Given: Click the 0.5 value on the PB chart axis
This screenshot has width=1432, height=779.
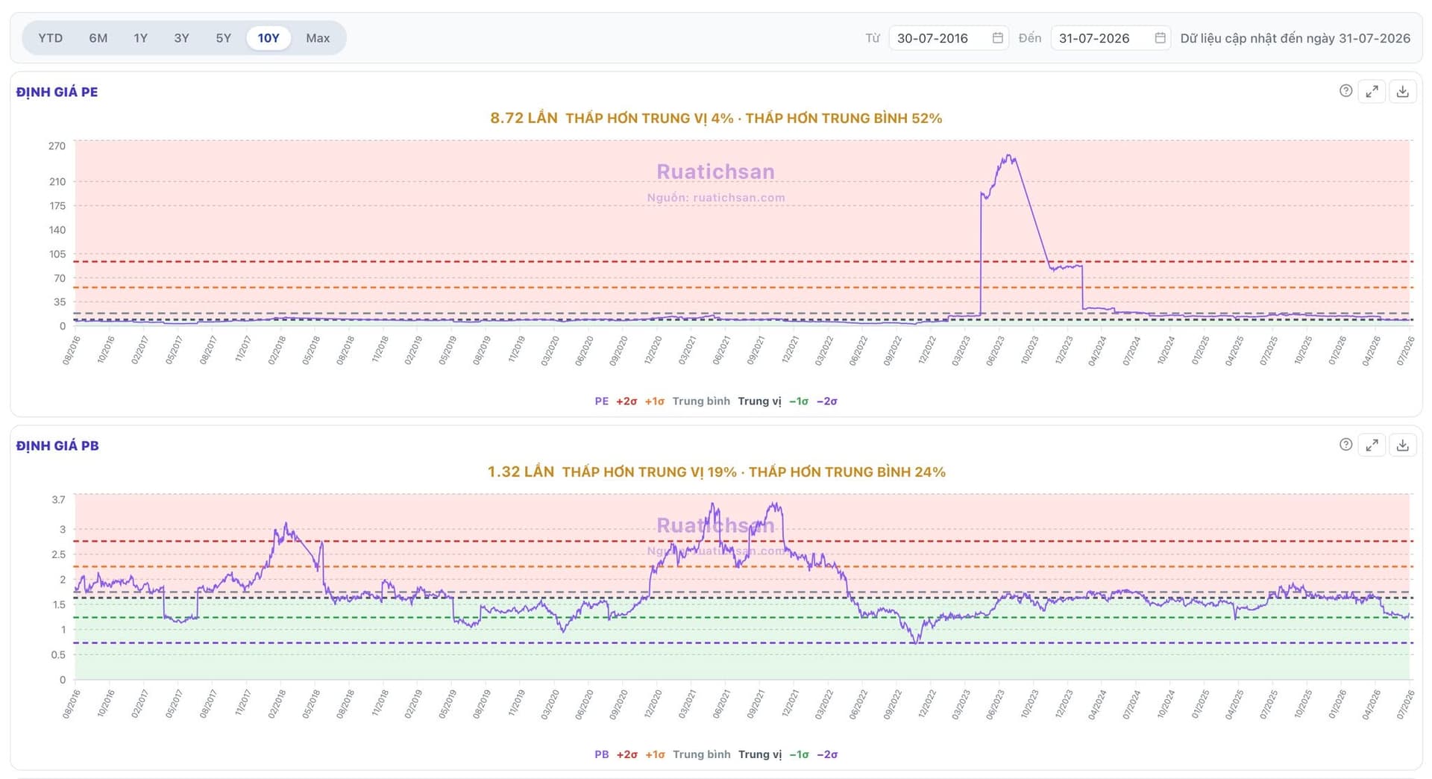Looking at the screenshot, I should click(58, 654).
